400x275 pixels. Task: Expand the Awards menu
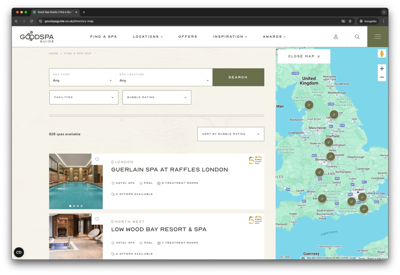274,37
